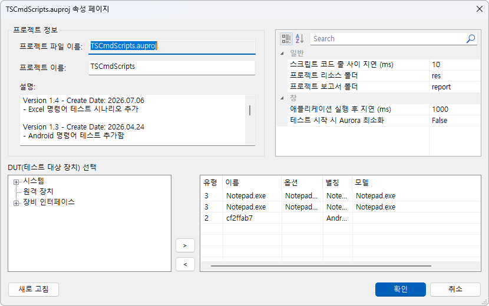Click the DUT table horizontal scrollbar
This screenshot has width=489, height=306.
click(x=321, y=266)
